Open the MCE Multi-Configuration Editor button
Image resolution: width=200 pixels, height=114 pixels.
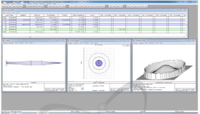point(35,6)
